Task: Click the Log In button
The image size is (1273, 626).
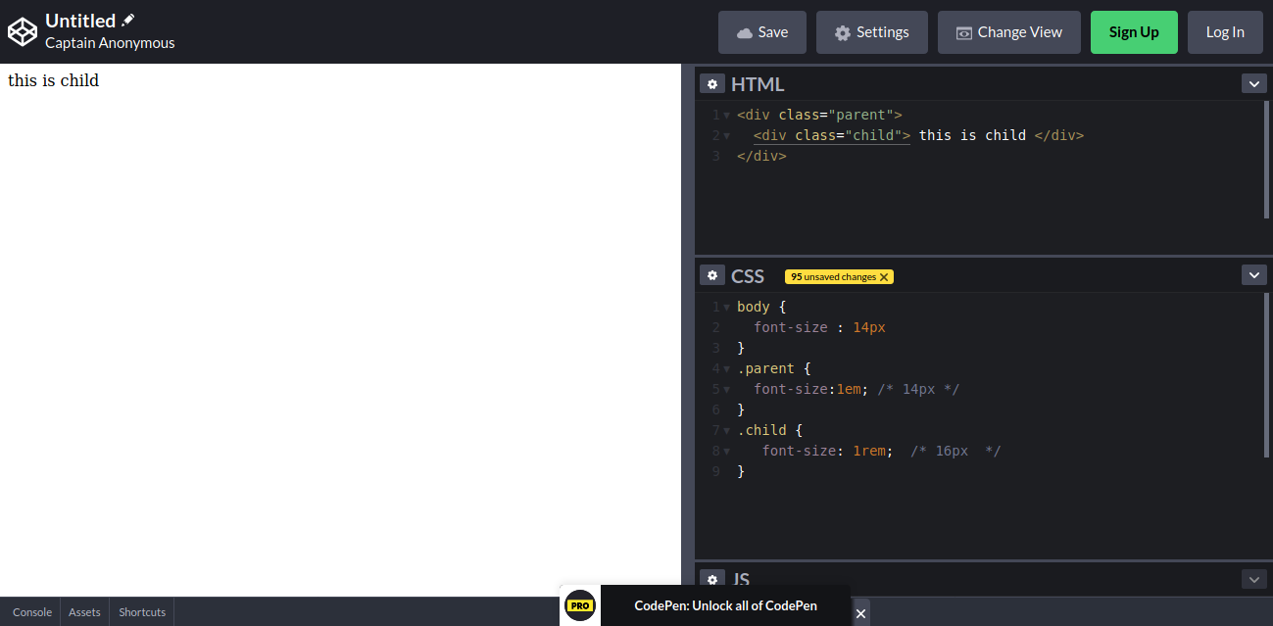Action: click(1224, 31)
